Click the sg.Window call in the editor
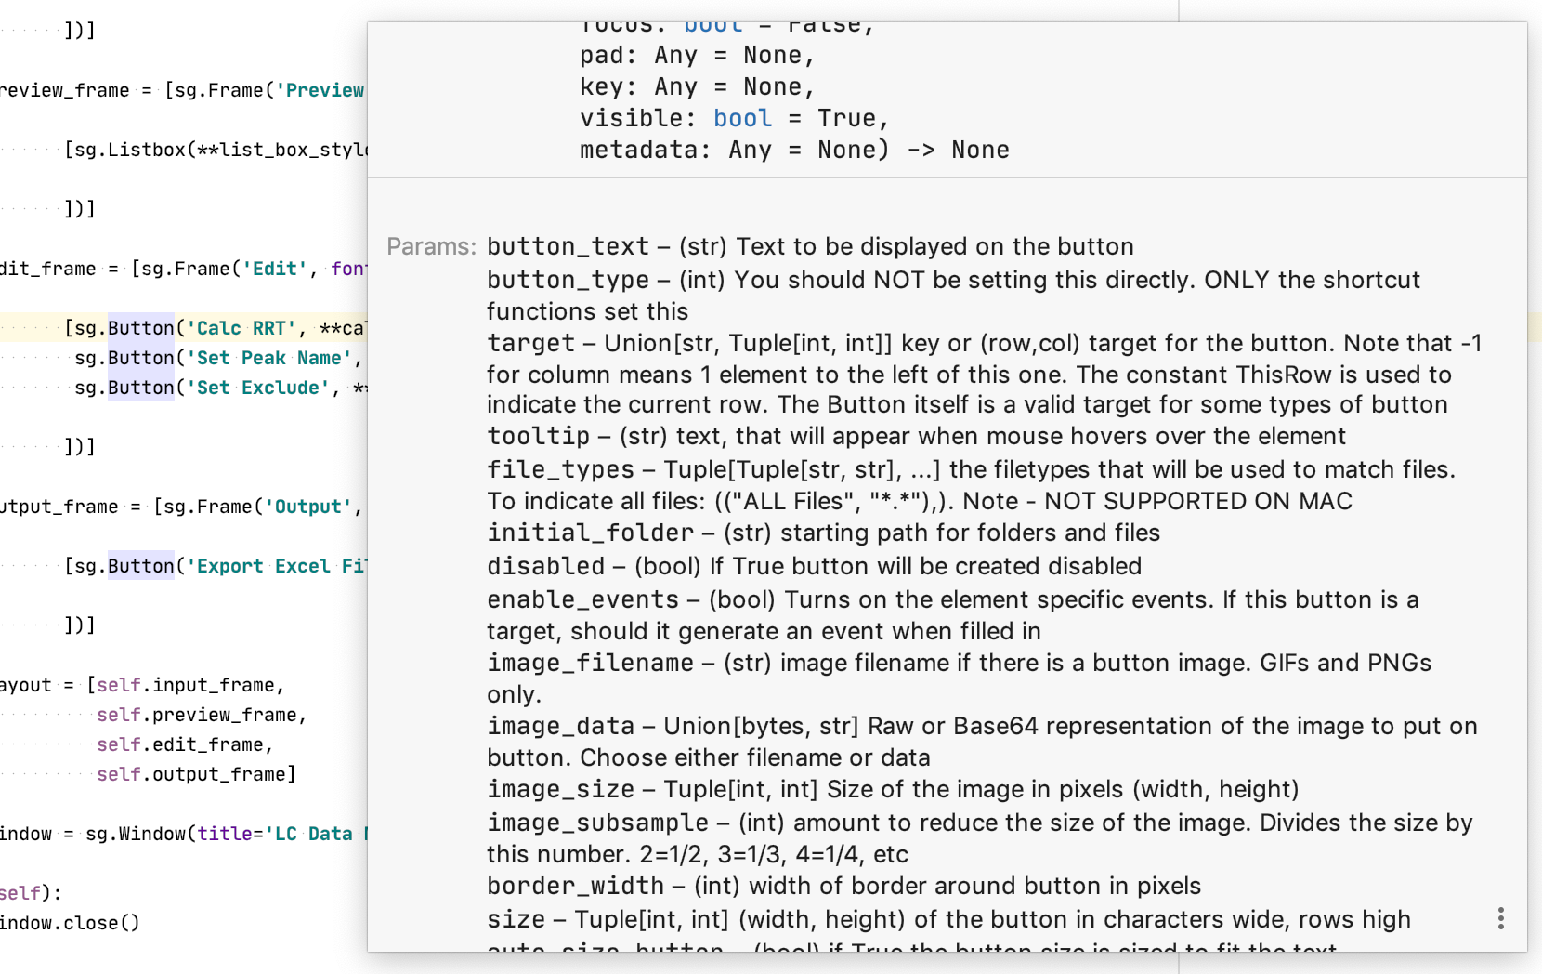The width and height of the screenshot is (1542, 974). pos(139,834)
